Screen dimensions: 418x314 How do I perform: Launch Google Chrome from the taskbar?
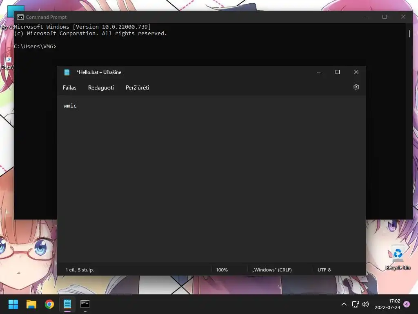(49, 304)
